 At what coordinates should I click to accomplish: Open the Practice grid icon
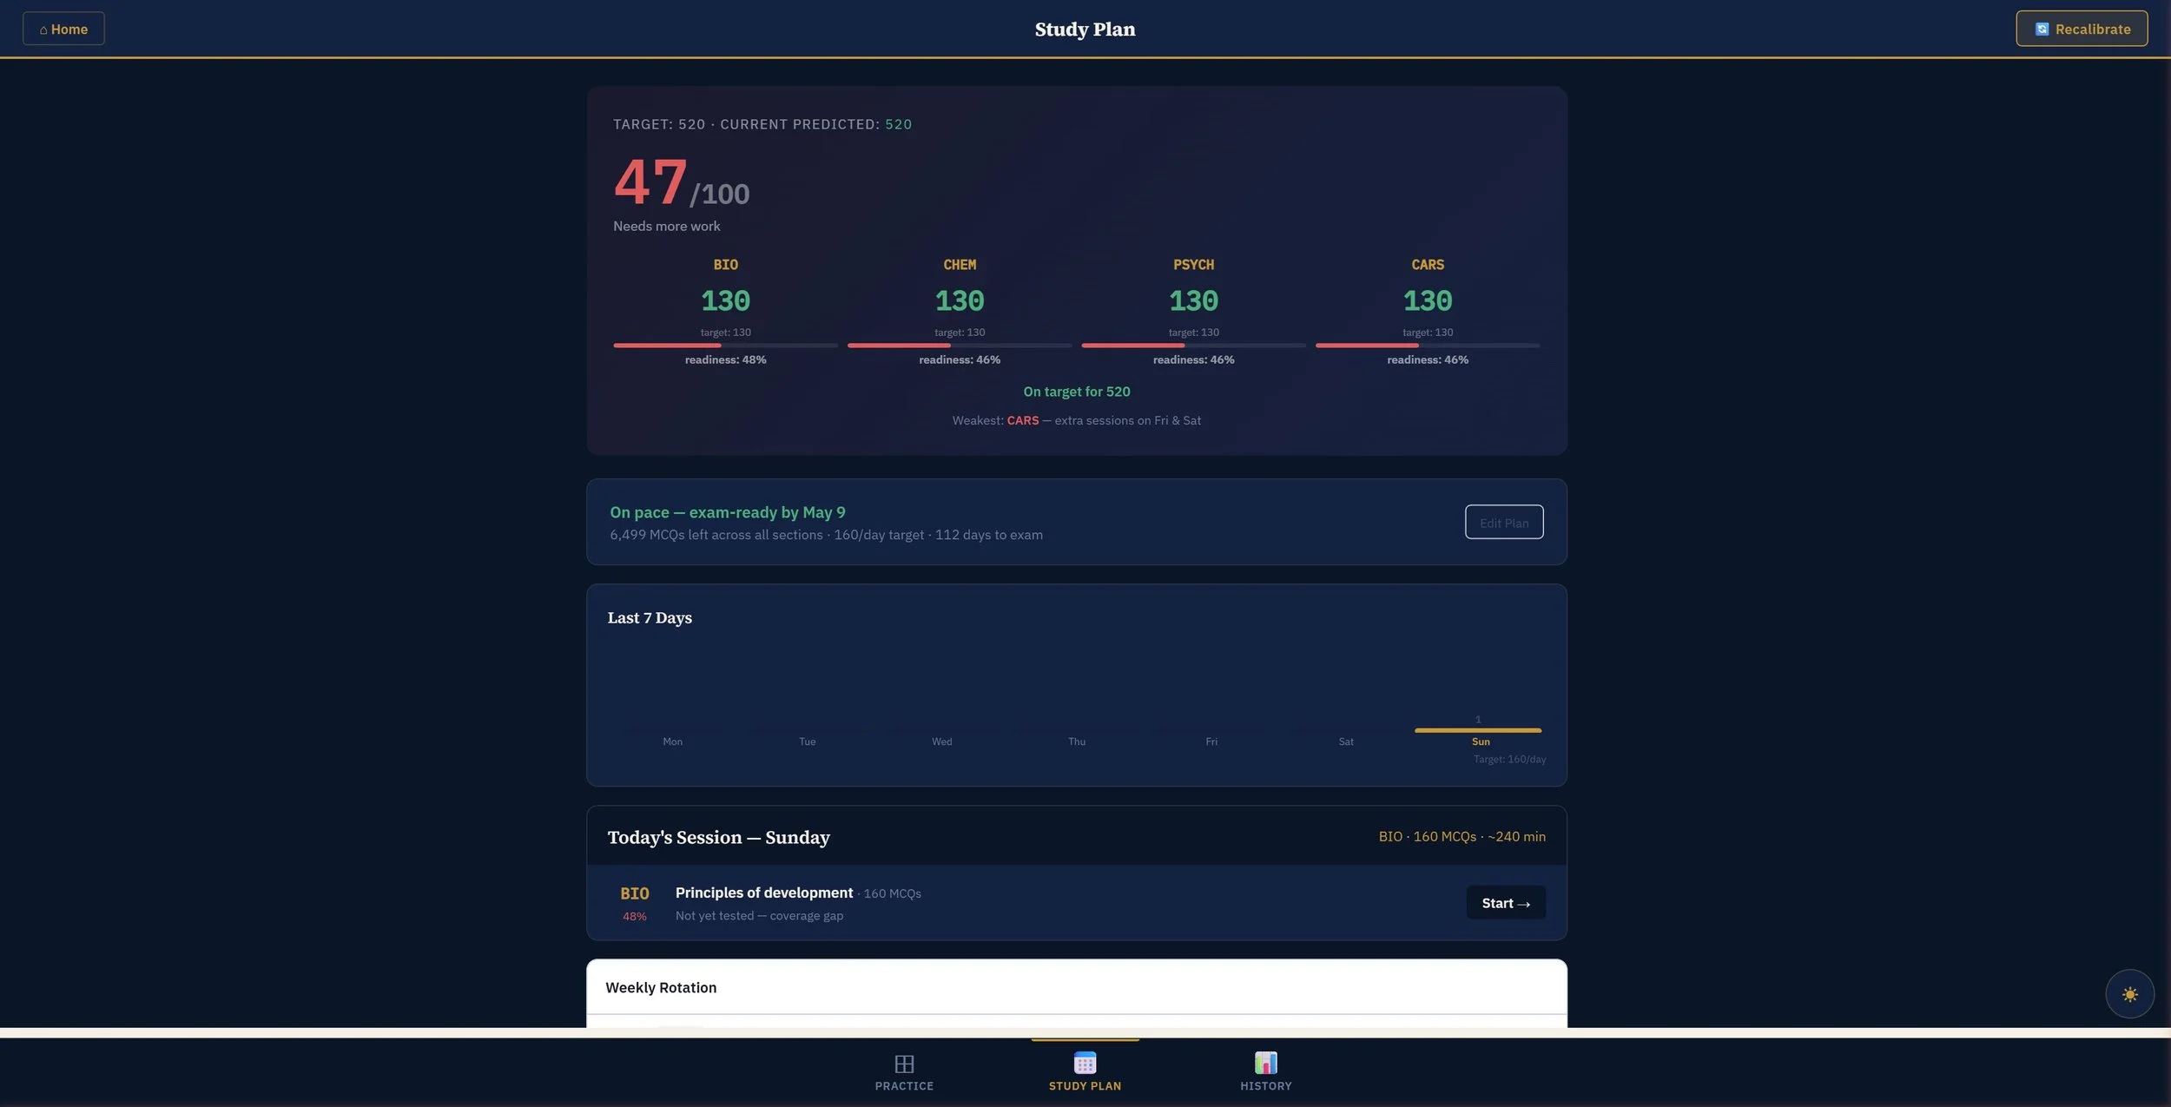coord(904,1064)
